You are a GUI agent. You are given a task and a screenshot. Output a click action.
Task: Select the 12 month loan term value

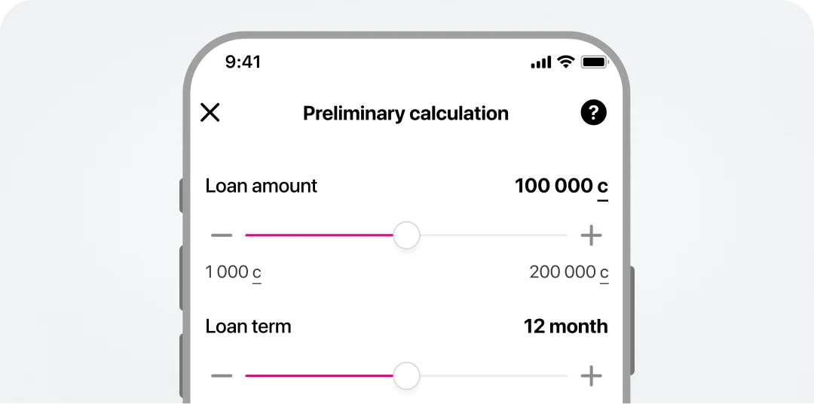coord(565,327)
